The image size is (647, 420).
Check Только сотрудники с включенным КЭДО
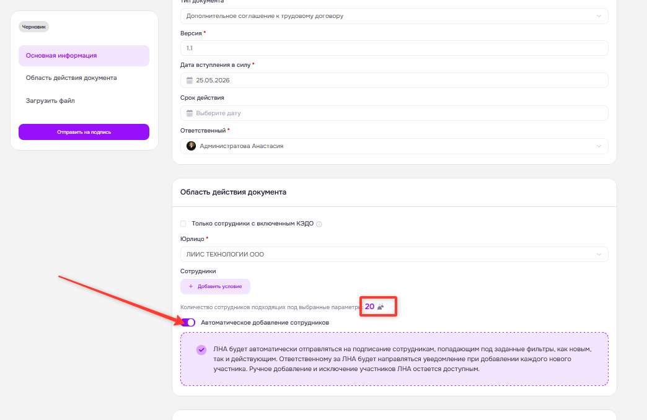point(183,224)
